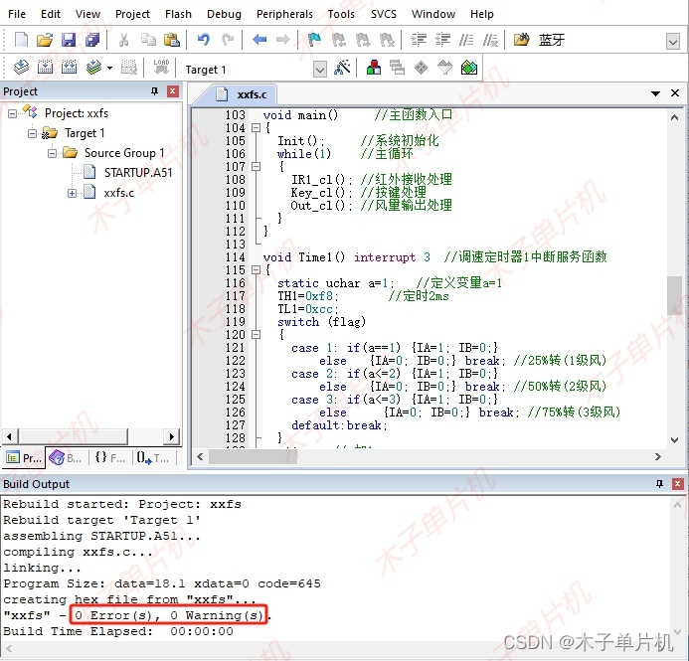Open the editor window list arrow
689x661 pixels.
pyautogui.click(x=655, y=93)
